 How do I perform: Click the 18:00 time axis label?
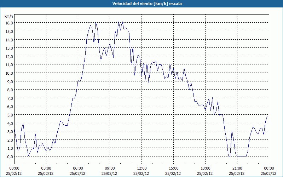205,169
